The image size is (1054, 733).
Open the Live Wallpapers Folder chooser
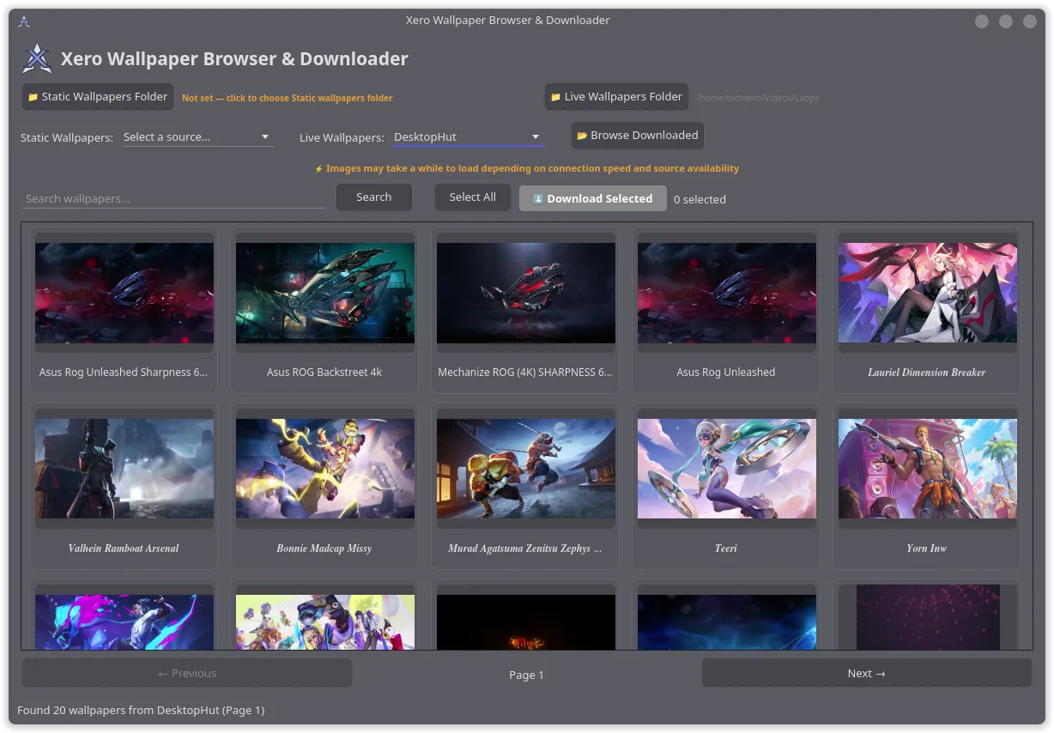616,97
